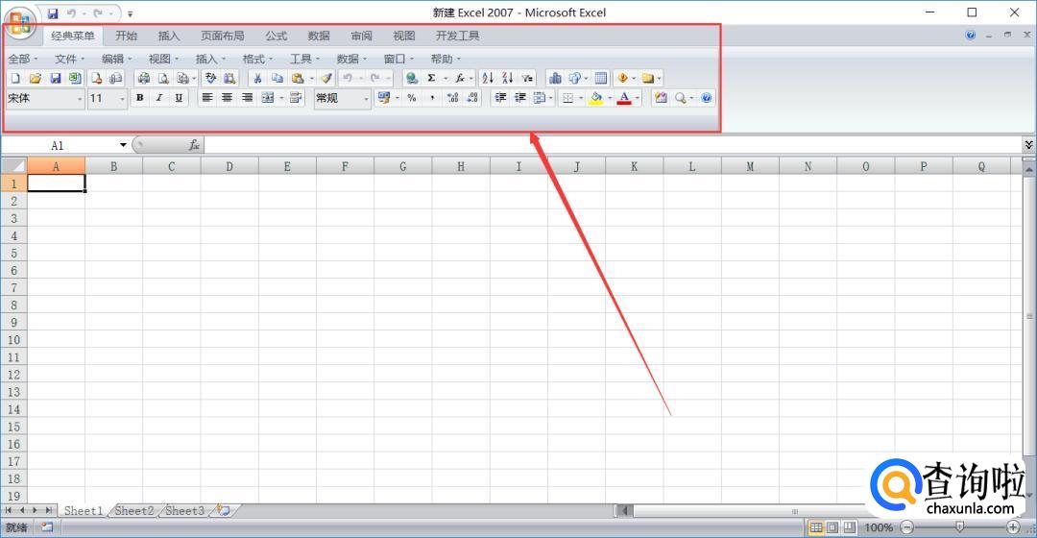Click the blue help question icon in the toolbar
Image resolution: width=1037 pixels, height=538 pixels.
click(707, 98)
